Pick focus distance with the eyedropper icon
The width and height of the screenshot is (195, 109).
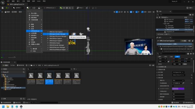(183, 83)
